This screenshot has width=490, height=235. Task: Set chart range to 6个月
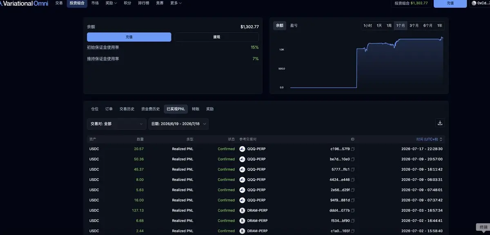pos(428,26)
